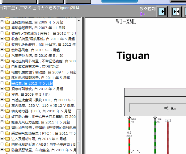Select 收音机装置/导航系统, 自 2011 年 5 月起
The image size is (186, 154).
[43, 39]
